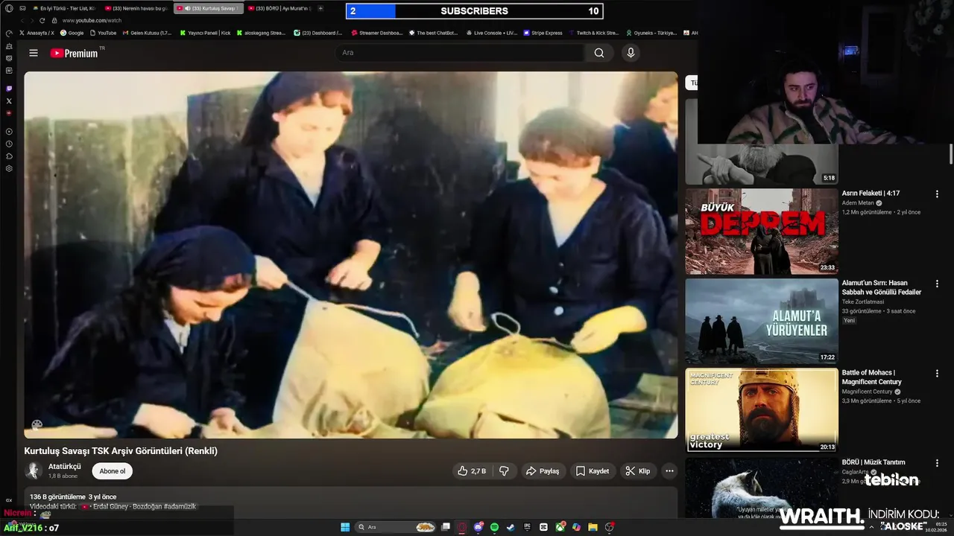Open the YouTube hamburger guide menu
Image resolution: width=954 pixels, height=536 pixels.
34,53
